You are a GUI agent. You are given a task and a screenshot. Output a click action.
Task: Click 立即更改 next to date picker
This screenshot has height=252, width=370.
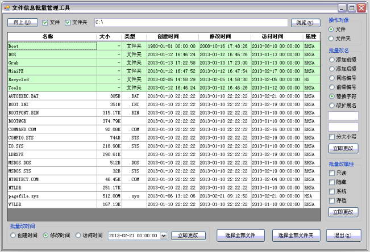click(188, 236)
